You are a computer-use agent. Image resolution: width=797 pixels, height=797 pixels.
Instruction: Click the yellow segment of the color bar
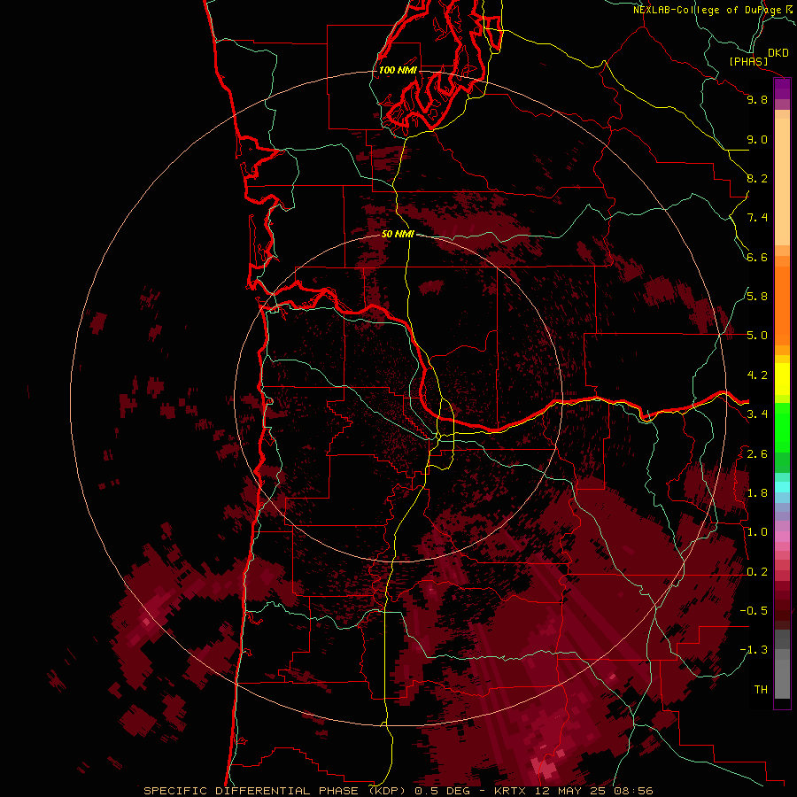782,379
